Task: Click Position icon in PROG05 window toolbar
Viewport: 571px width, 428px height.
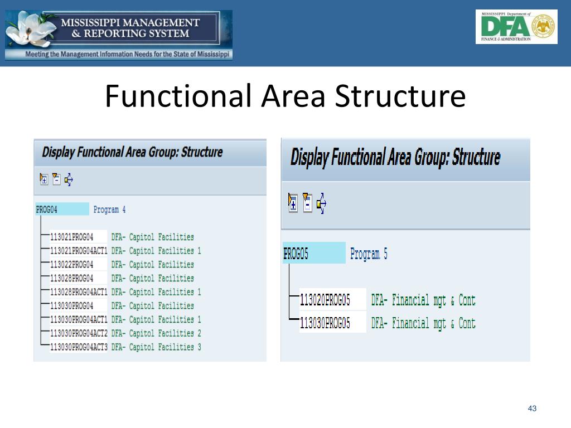Action: tap(322, 203)
